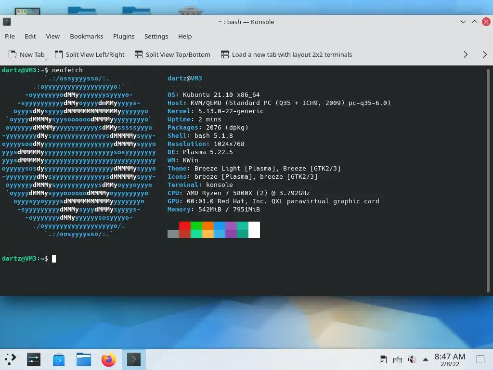The height and width of the screenshot is (370, 493).
Task: Open the KDE application launcher
Action: (x=11, y=359)
